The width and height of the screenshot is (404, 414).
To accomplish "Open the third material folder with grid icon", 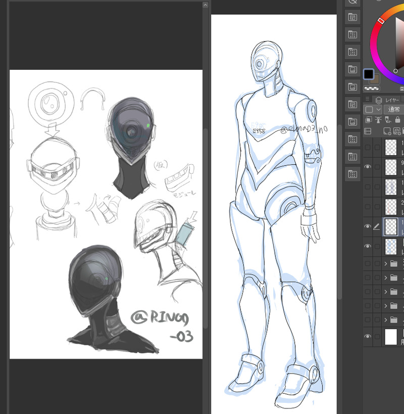I will (x=352, y=52).
